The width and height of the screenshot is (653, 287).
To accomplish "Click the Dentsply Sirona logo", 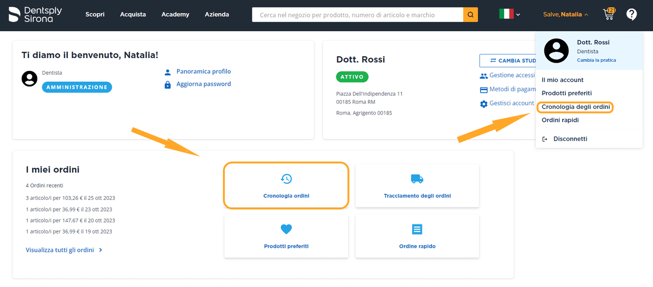I will pyautogui.click(x=35, y=14).
